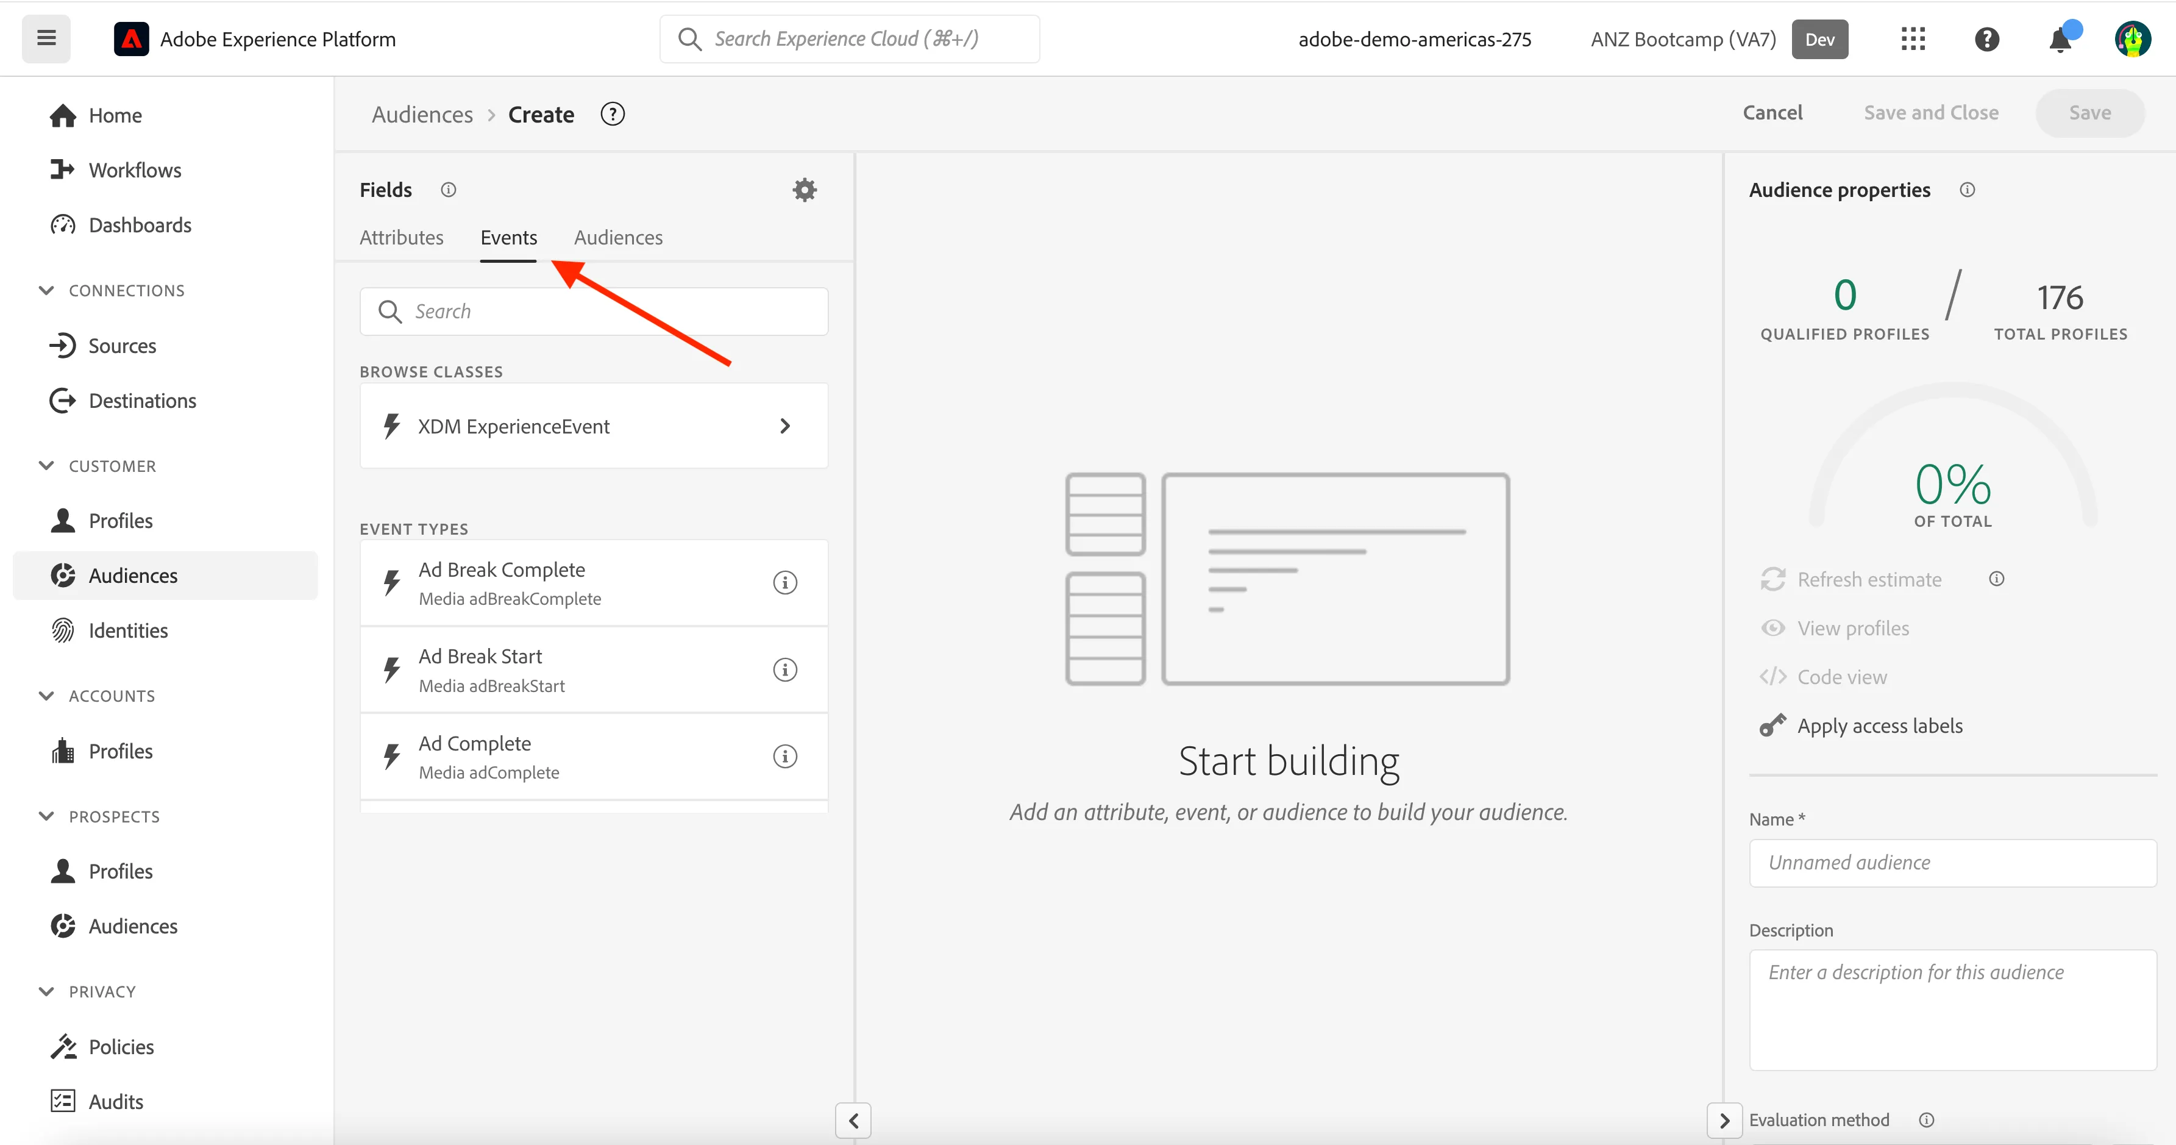Collapse the PRIVACY section
The image size is (2176, 1145).
(46, 991)
